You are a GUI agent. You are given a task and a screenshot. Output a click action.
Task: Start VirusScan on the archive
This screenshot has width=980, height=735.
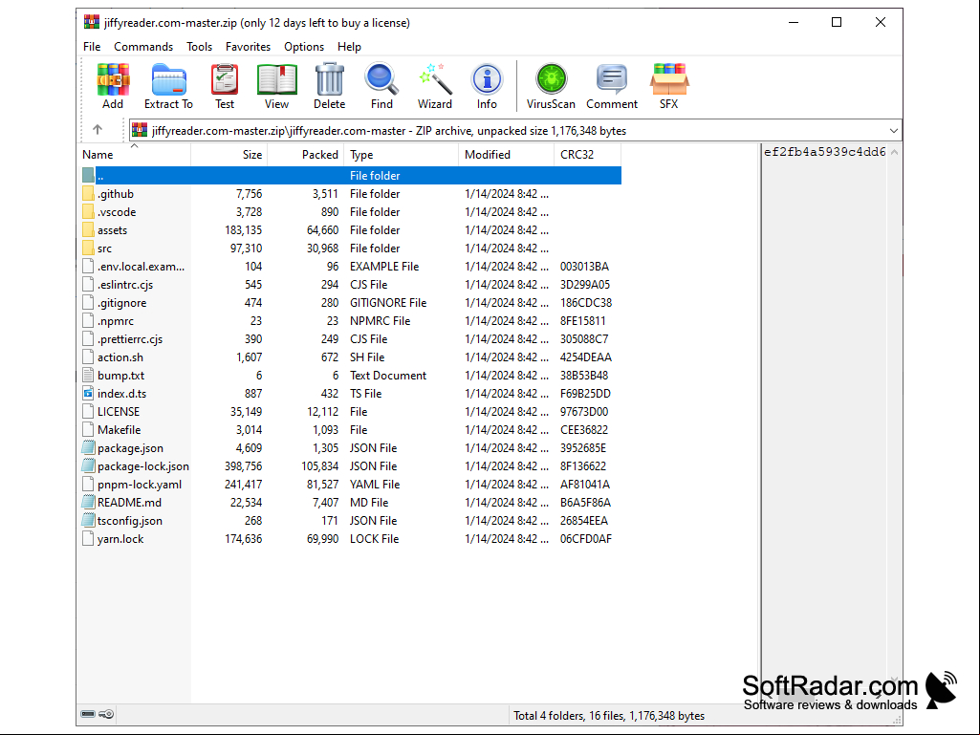[551, 86]
